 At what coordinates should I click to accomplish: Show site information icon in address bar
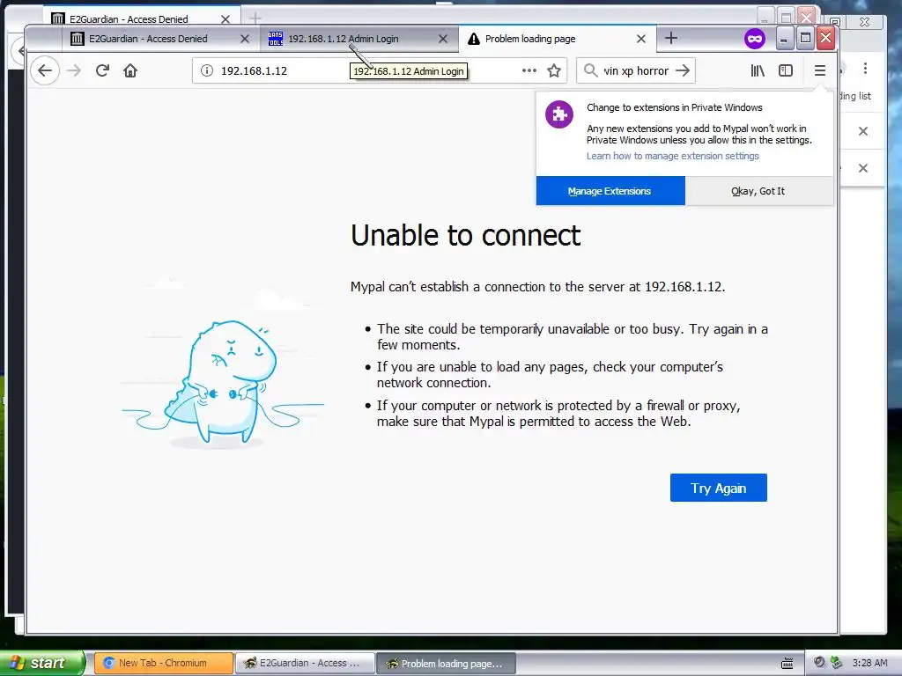206,70
